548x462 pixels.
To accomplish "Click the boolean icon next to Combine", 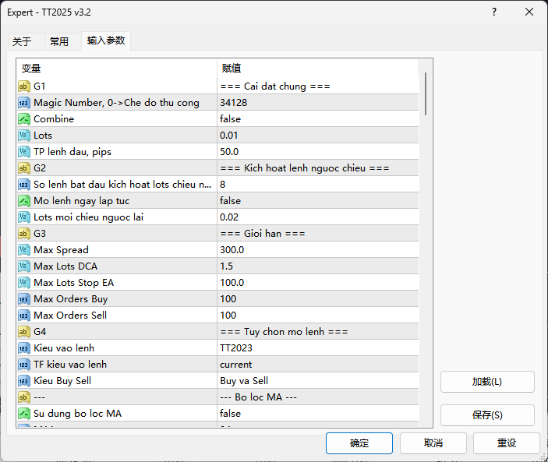I will 24,119.
